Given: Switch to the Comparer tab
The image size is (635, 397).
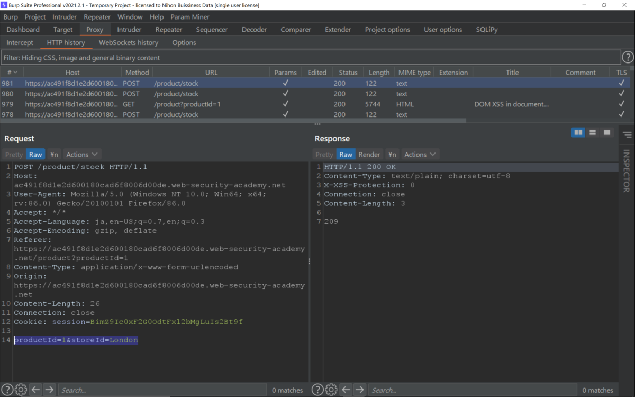Looking at the screenshot, I should tap(296, 30).
